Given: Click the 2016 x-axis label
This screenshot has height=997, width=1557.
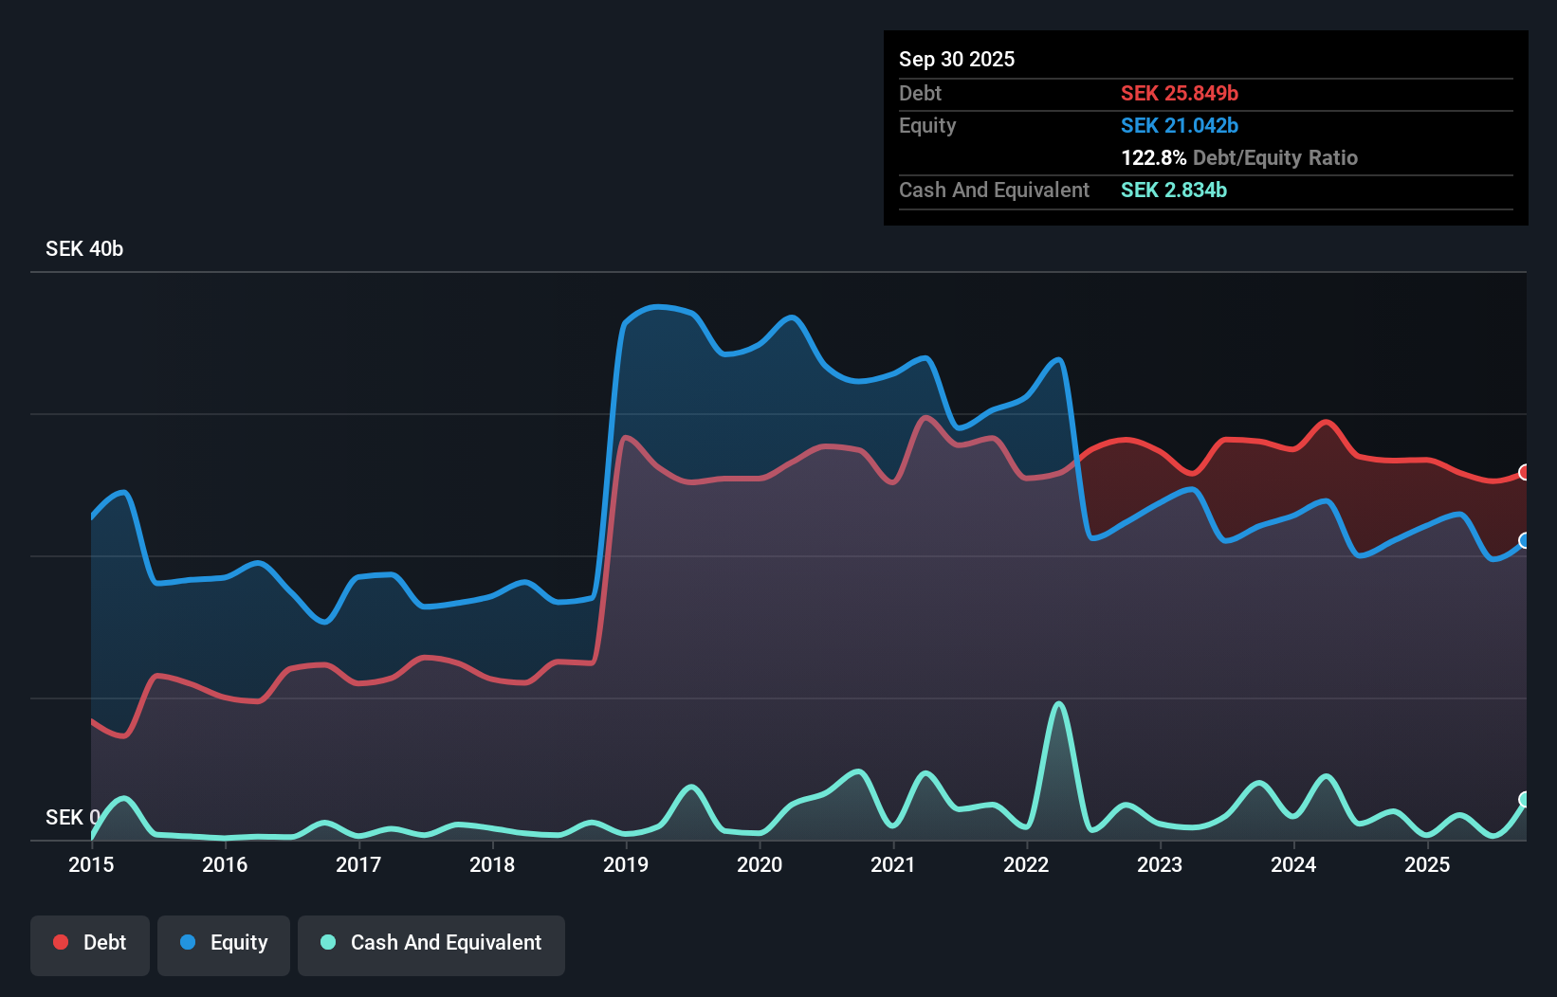Looking at the screenshot, I should click(x=225, y=864).
